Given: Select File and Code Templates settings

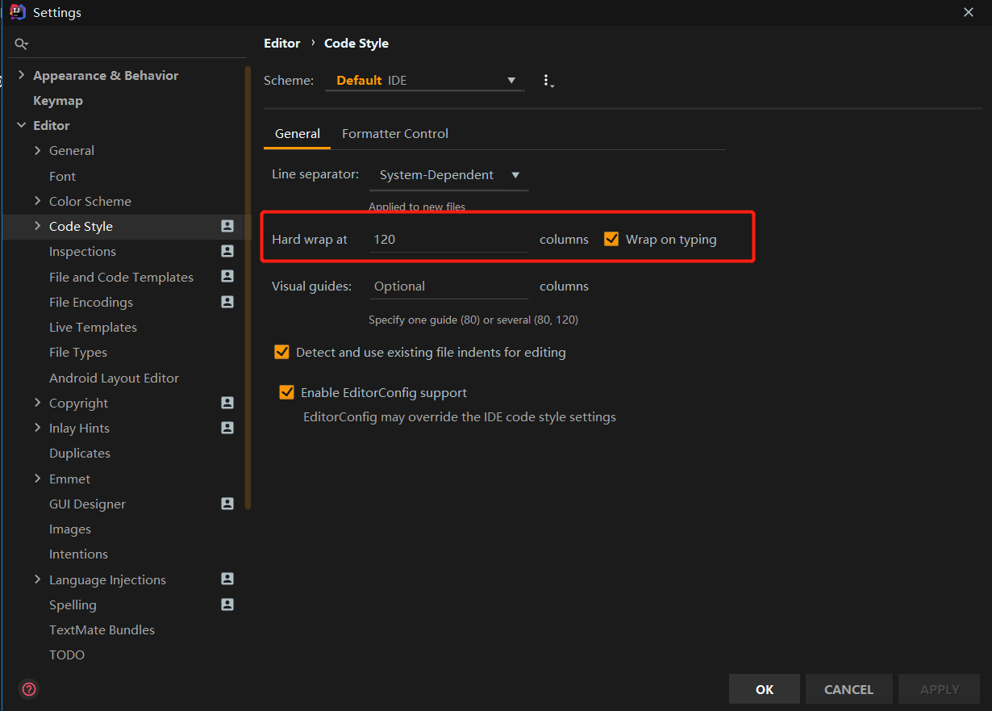Looking at the screenshot, I should 121,277.
